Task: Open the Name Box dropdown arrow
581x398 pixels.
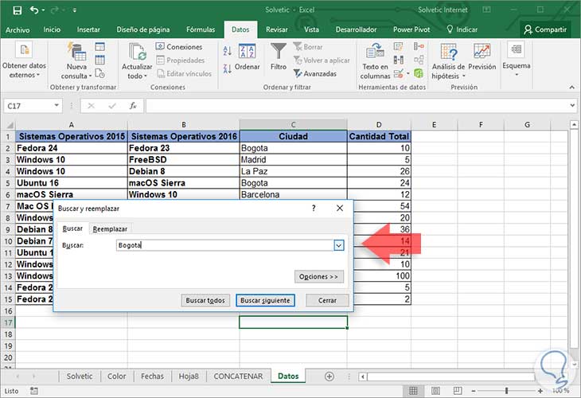Action: (x=57, y=106)
